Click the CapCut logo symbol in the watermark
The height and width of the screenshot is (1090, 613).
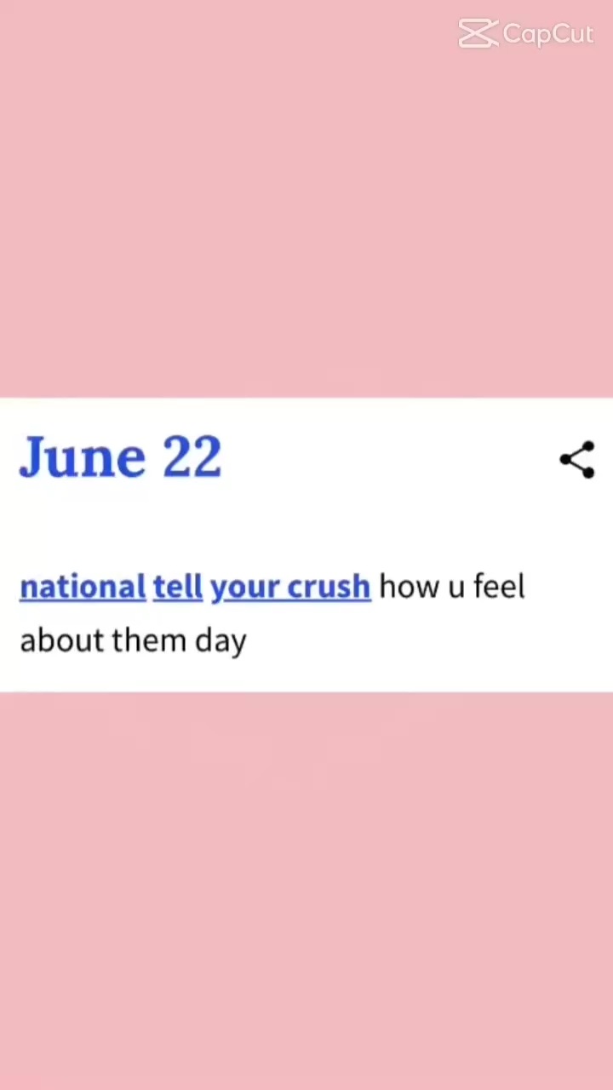point(478,34)
